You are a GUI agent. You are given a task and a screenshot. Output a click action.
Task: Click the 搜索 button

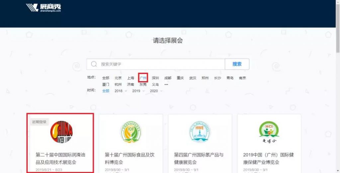237,64
